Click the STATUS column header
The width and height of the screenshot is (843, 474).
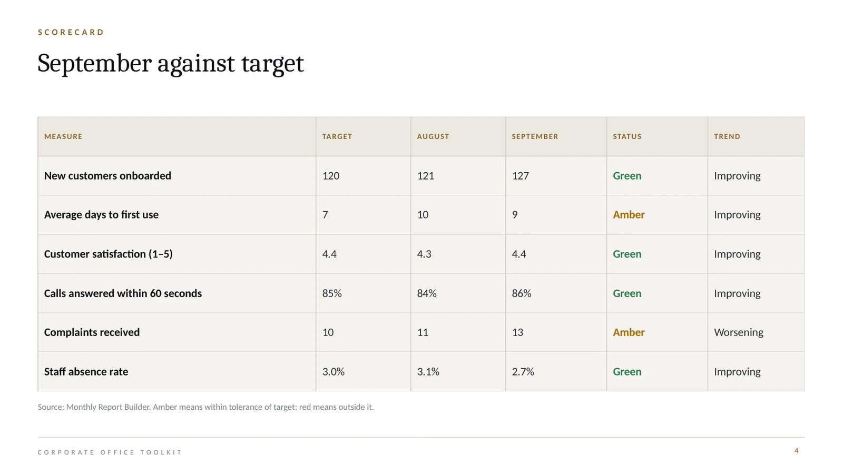(627, 136)
